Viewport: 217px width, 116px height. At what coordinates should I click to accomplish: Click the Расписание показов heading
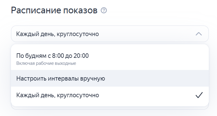coord(54,11)
